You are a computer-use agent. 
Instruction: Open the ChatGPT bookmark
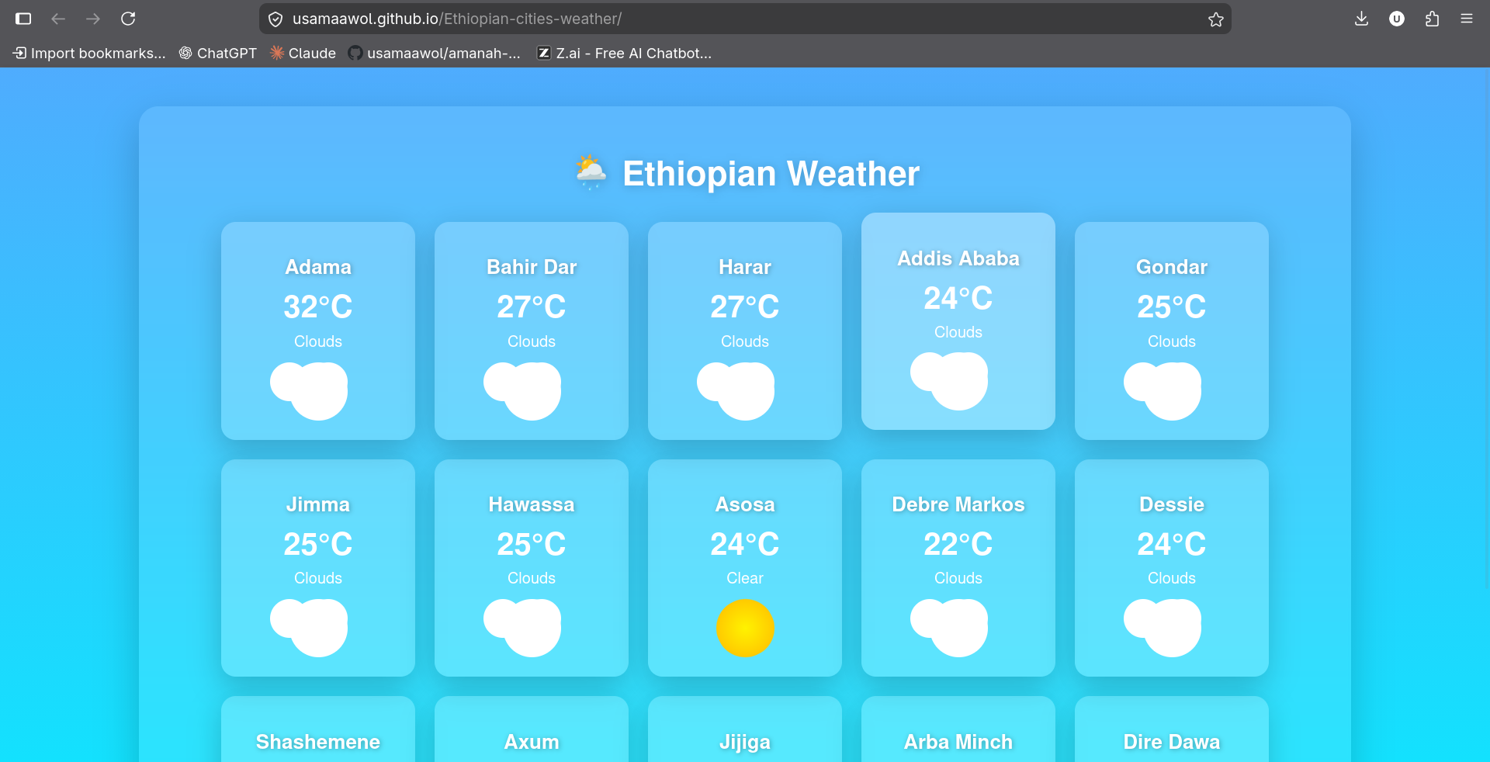coord(218,53)
